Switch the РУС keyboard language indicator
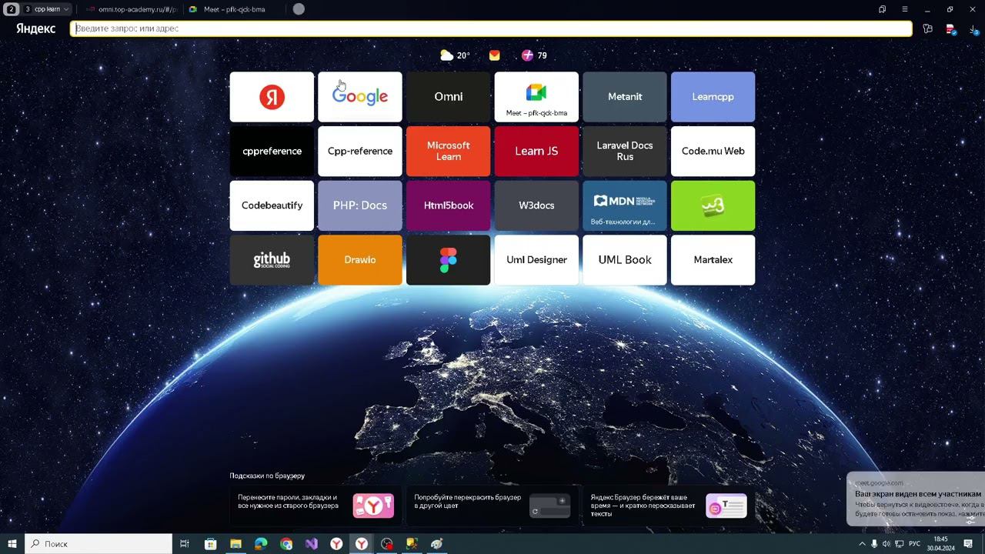Screen dimensions: 985x554 914,544
